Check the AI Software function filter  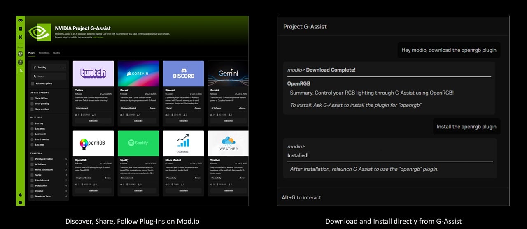click(x=32, y=164)
